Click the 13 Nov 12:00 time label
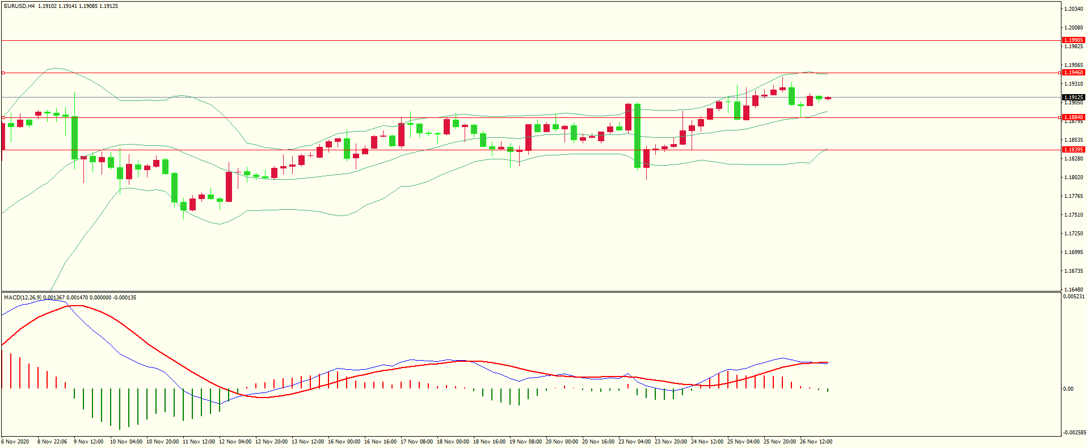The image size is (1087, 448). [307, 441]
